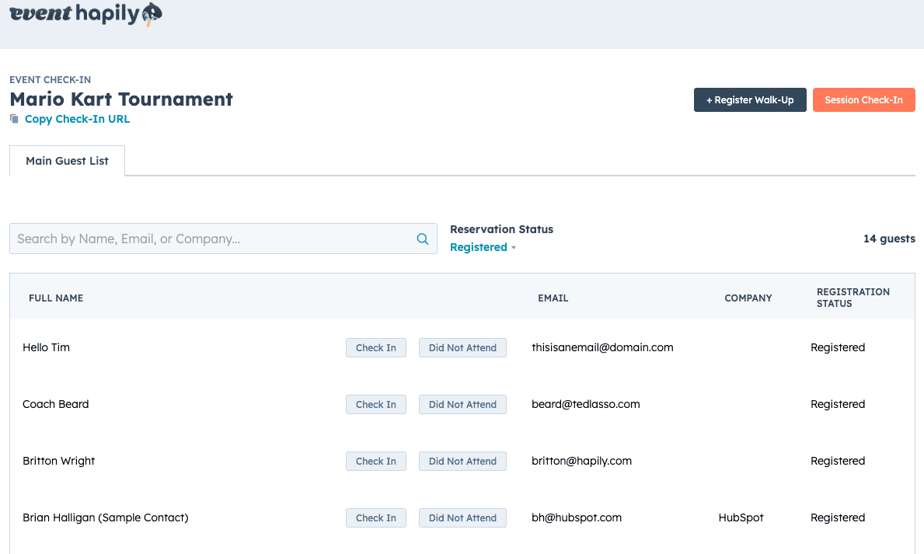This screenshot has height=554, width=924.
Task: Check in Britton Wright
Action: point(375,462)
